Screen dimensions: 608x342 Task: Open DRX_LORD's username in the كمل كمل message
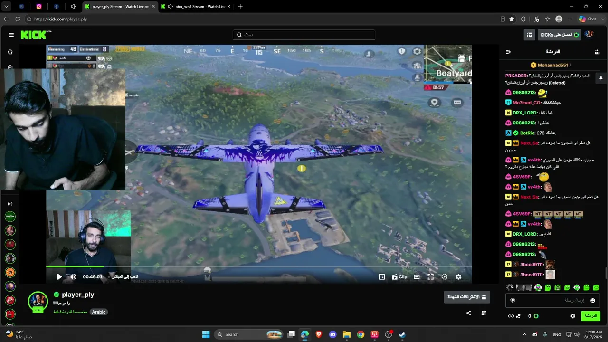[525, 113]
